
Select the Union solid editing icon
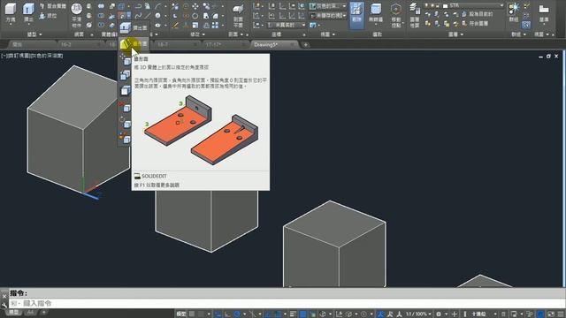101,6
